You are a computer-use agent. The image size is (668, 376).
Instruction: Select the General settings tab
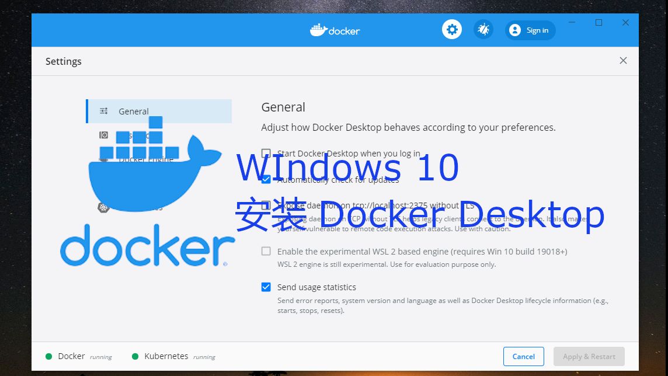pos(159,111)
